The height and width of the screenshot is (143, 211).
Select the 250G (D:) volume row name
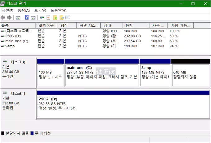tap(13, 36)
